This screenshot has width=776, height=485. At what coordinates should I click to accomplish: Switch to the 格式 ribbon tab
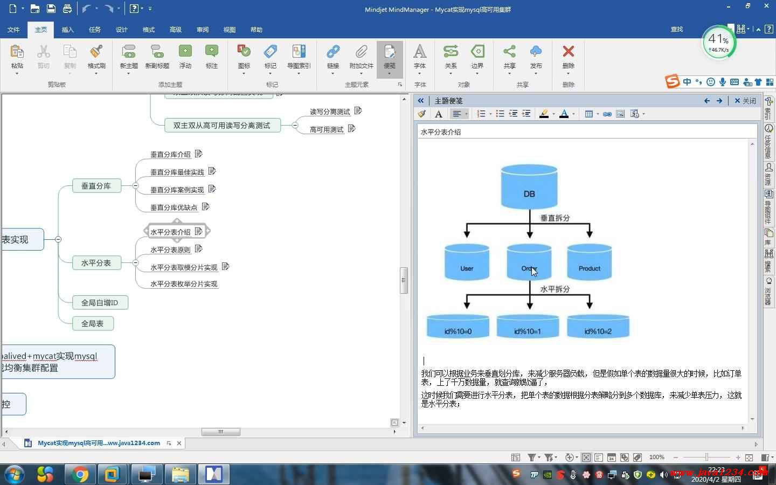tap(149, 30)
